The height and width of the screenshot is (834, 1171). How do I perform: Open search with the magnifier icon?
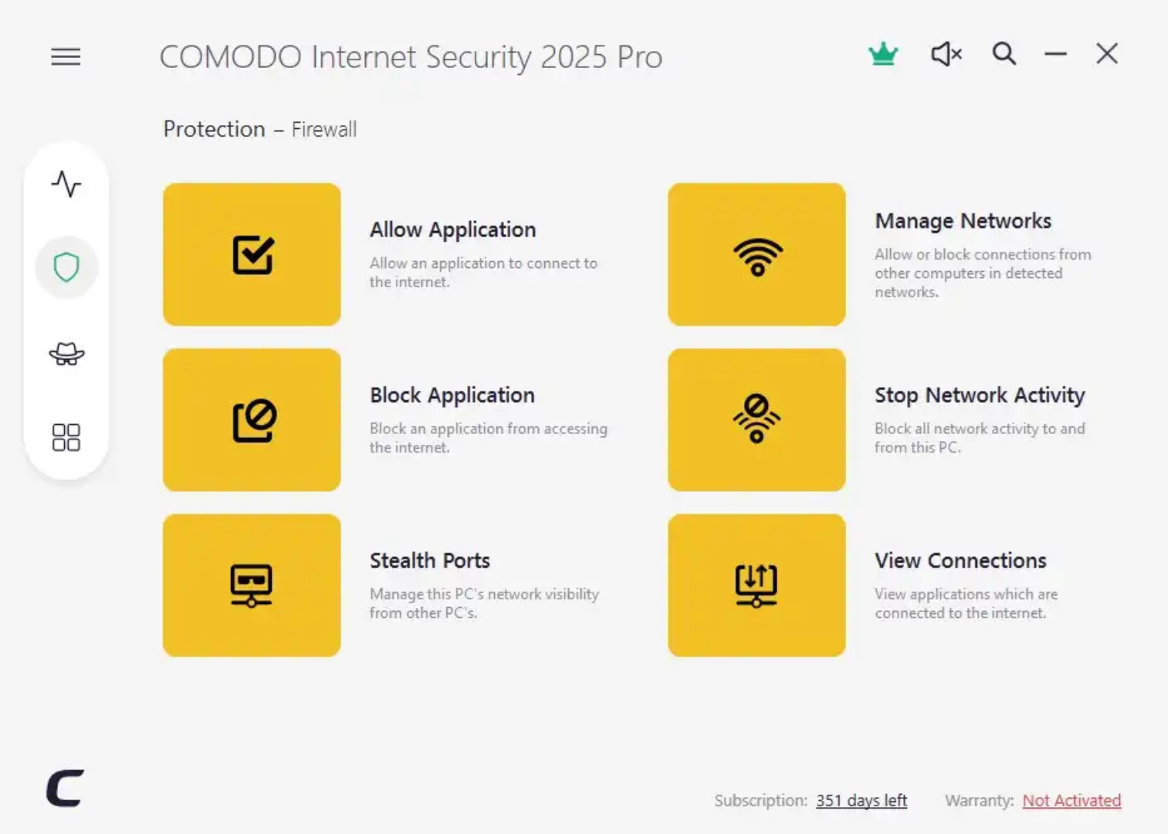tap(1003, 54)
